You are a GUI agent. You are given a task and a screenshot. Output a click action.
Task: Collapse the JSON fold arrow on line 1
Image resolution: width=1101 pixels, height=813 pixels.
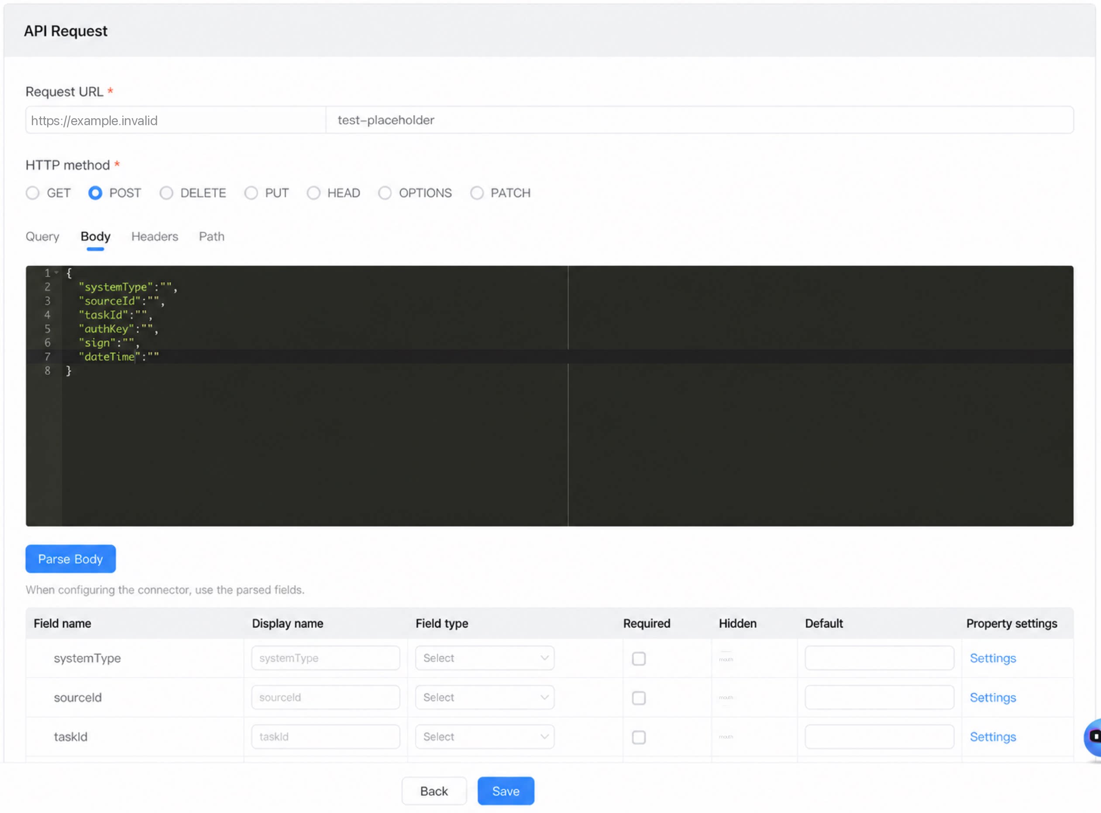pyautogui.click(x=57, y=273)
